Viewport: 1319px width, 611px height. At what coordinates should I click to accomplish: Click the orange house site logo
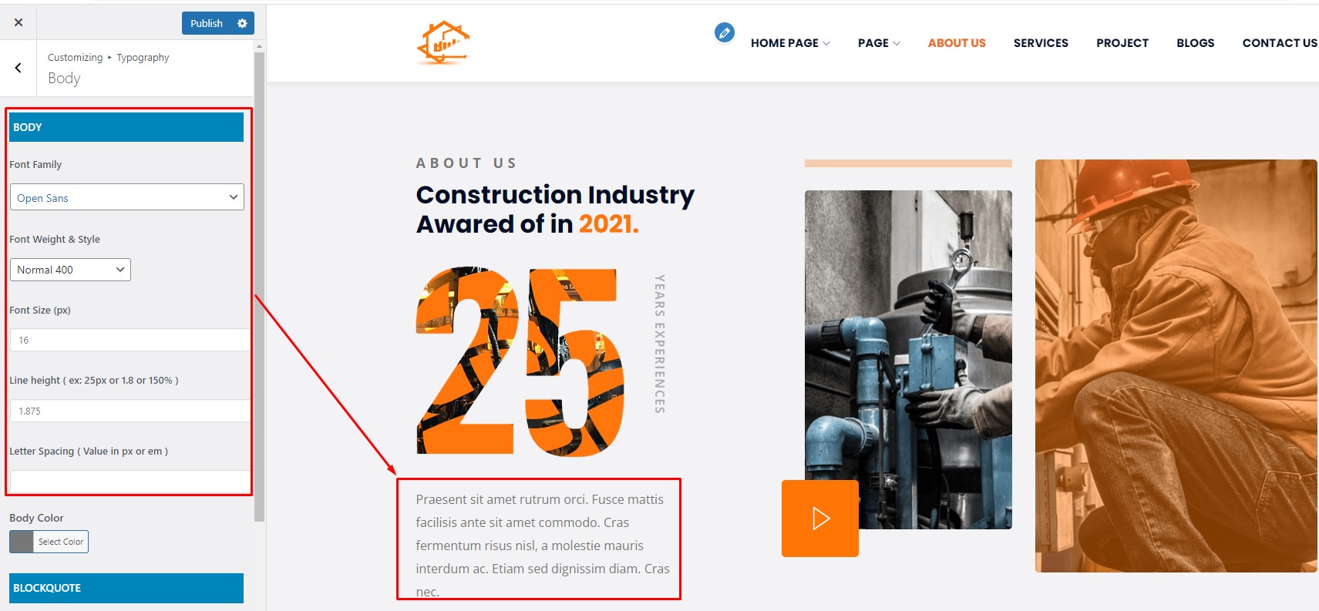click(x=443, y=42)
